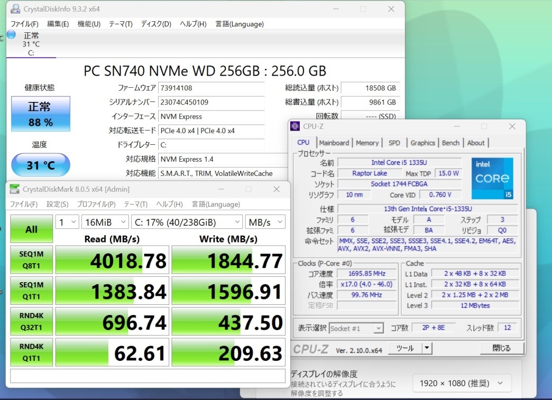Click the ファームウェア field showing 73914108

(x=211, y=88)
